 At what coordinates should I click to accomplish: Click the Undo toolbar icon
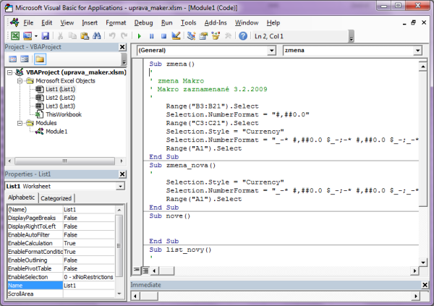[112, 36]
